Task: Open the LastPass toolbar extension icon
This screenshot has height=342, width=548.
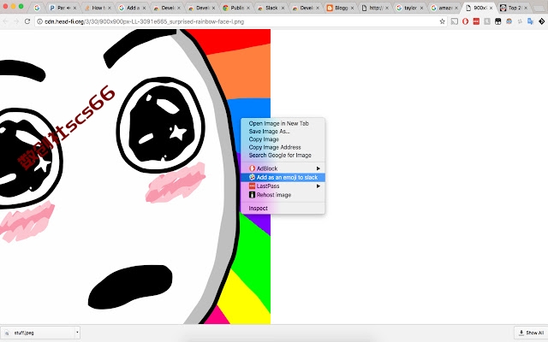Action: click(476, 21)
